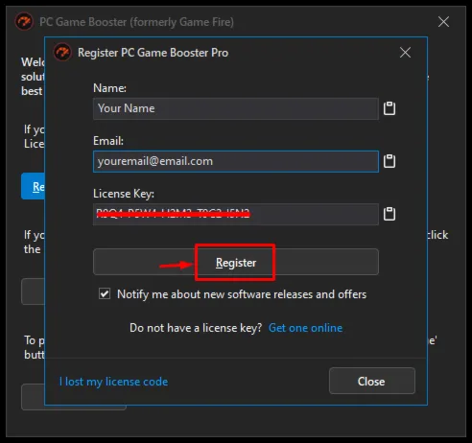Click the partially hidden blue button behind the dialog
Image resolution: width=472 pixels, height=443 pixels.
(x=33, y=186)
